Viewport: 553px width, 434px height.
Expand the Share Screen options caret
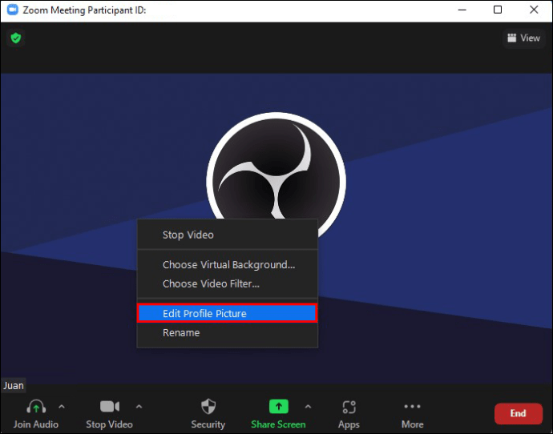coord(308,407)
